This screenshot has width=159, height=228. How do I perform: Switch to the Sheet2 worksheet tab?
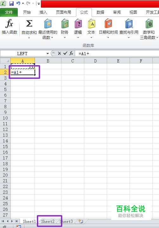[x=48, y=221]
